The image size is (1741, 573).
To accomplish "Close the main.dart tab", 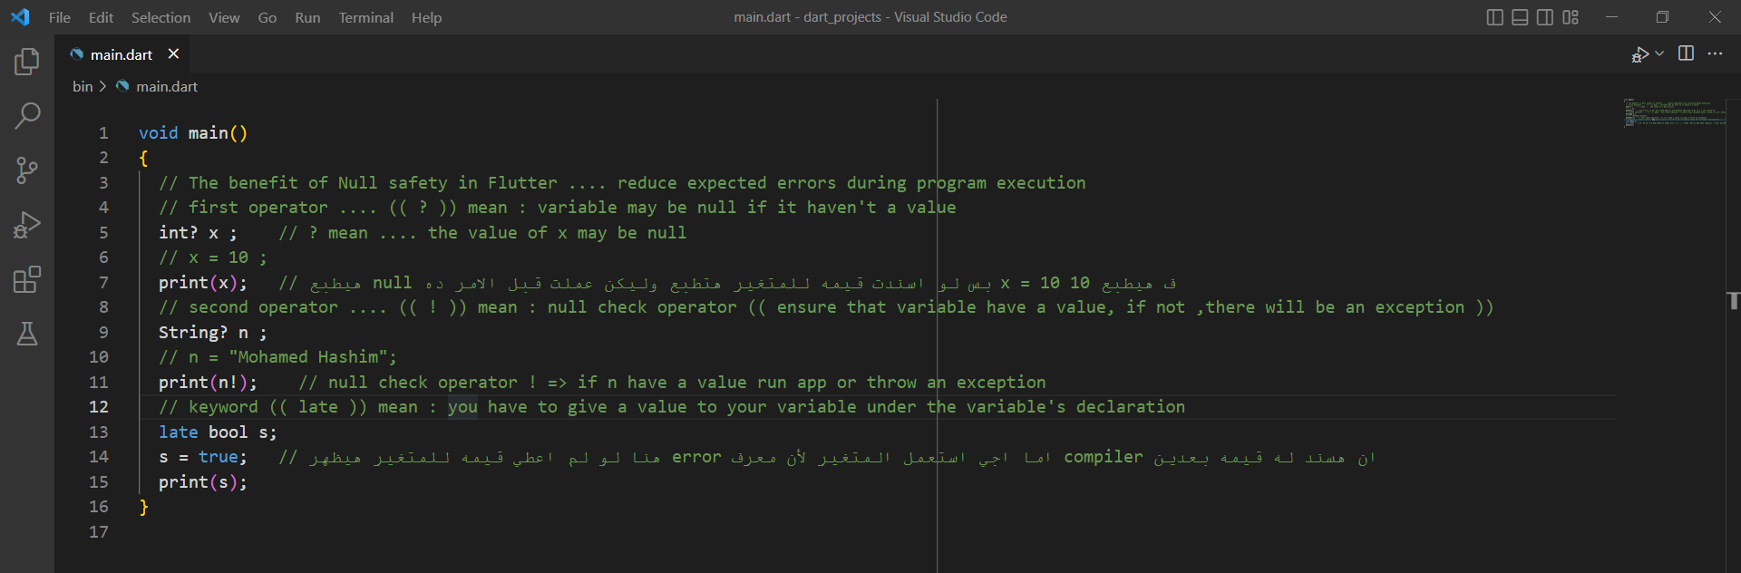I will (x=173, y=54).
